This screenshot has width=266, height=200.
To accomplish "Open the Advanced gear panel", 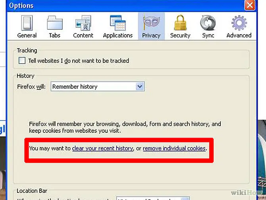I will (x=239, y=26).
